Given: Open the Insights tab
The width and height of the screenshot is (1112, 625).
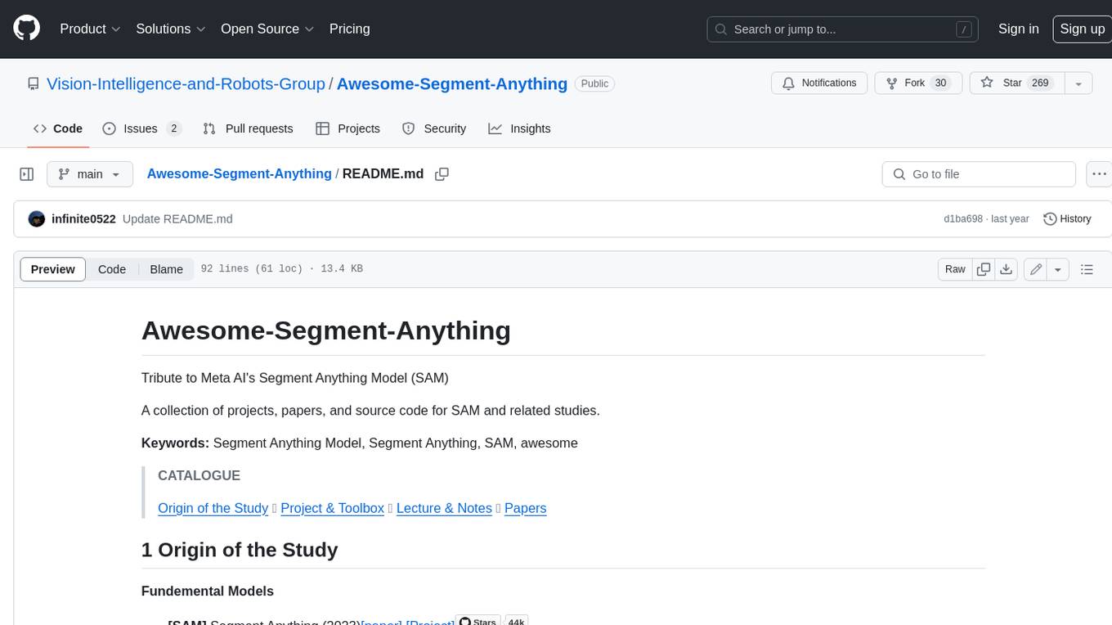Looking at the screenshot, I should [x=519, y=128].
